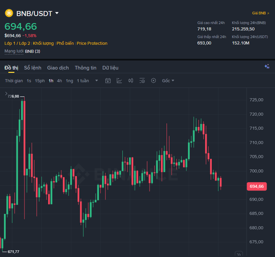Screen dimensions: 275x257
Task: Switch to the Giao dịch tab
Action: 58,68
